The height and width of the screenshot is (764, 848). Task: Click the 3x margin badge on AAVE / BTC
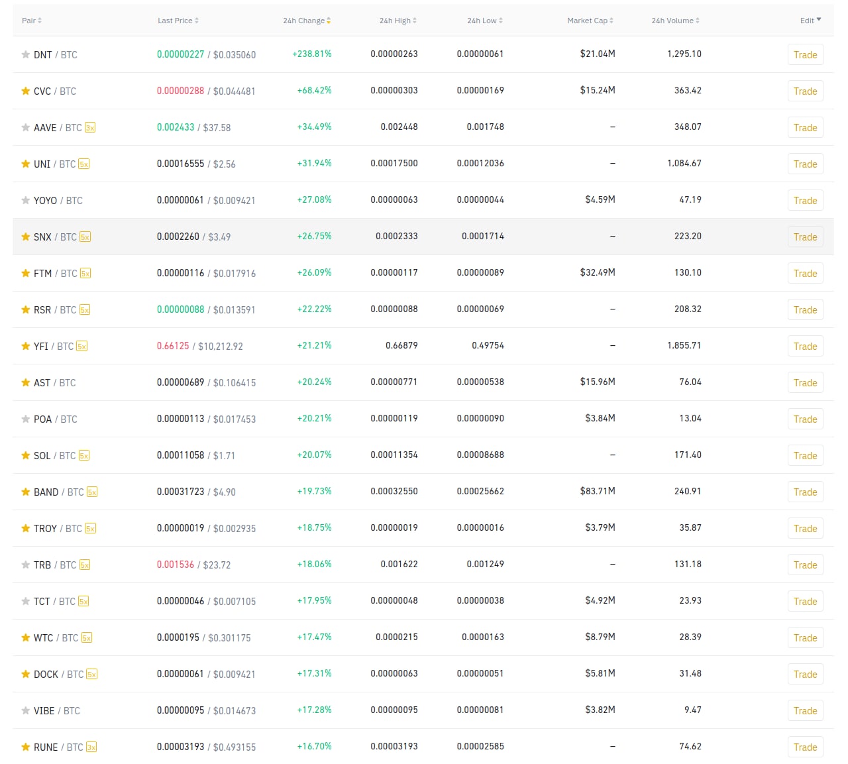tap(90, 127)
